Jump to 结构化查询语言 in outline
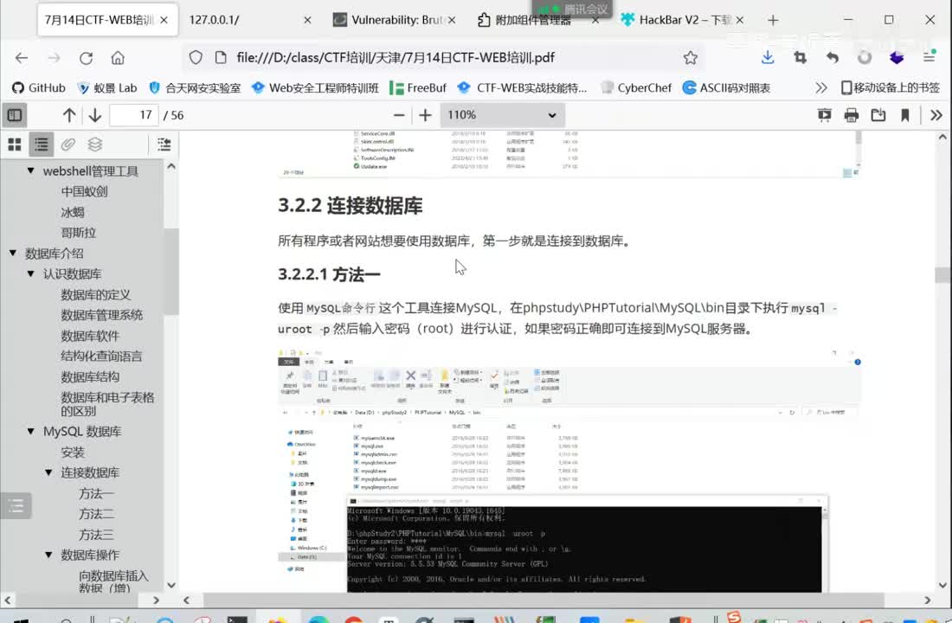This screenshot has width=952, height=623. [x=101, y=356]
